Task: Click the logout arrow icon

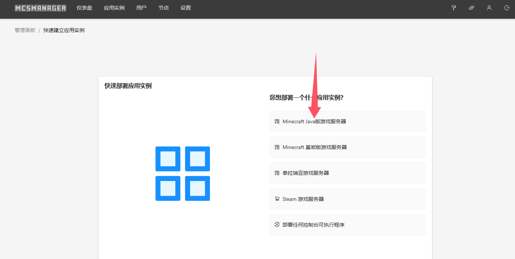Action: tap(507, 8)
